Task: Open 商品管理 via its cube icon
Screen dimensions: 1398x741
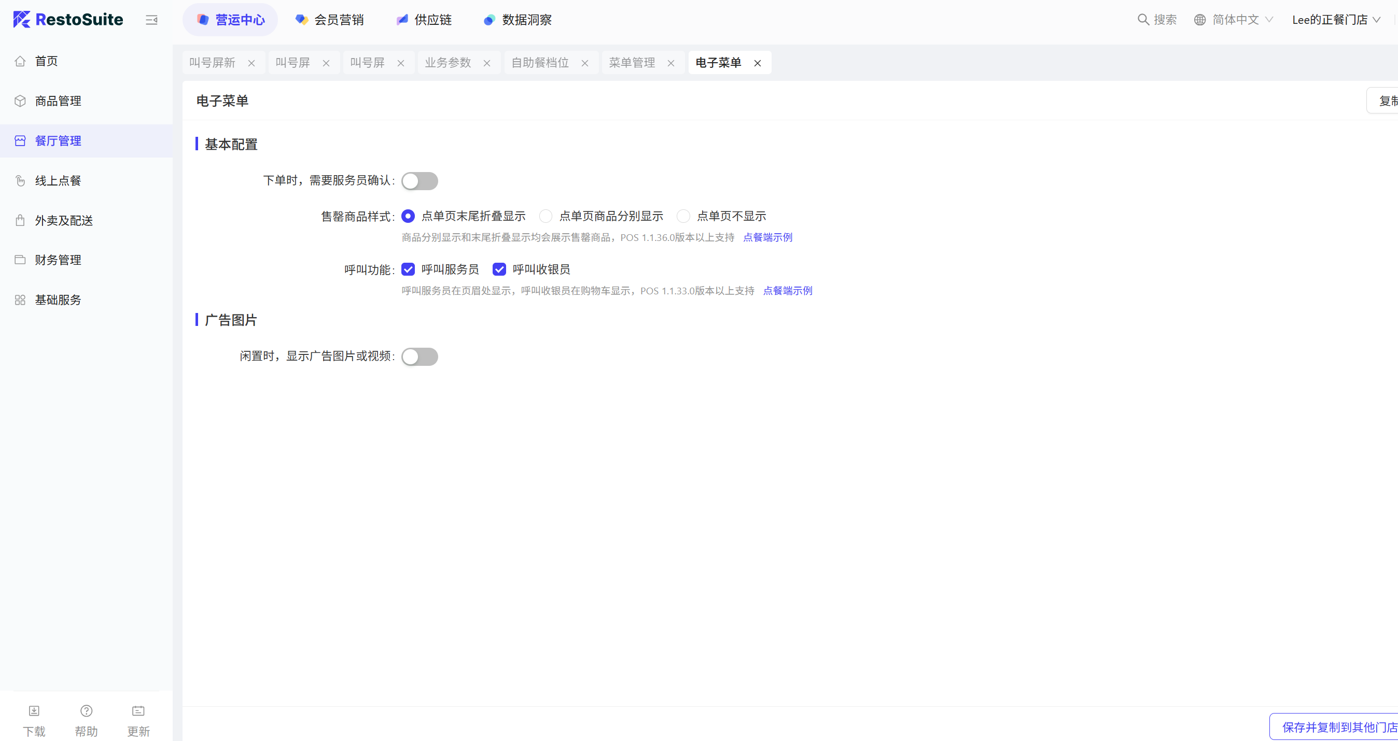Action: click(20, 101)
